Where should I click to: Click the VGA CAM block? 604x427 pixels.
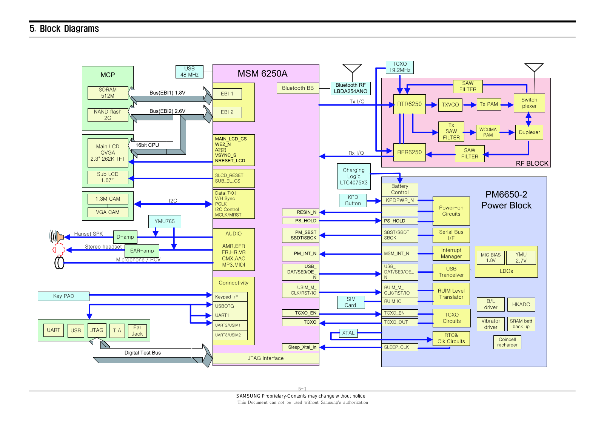(x=108, y=212)
